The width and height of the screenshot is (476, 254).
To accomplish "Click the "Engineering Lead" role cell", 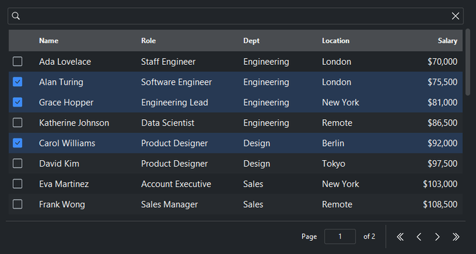I will click(175, 103).
